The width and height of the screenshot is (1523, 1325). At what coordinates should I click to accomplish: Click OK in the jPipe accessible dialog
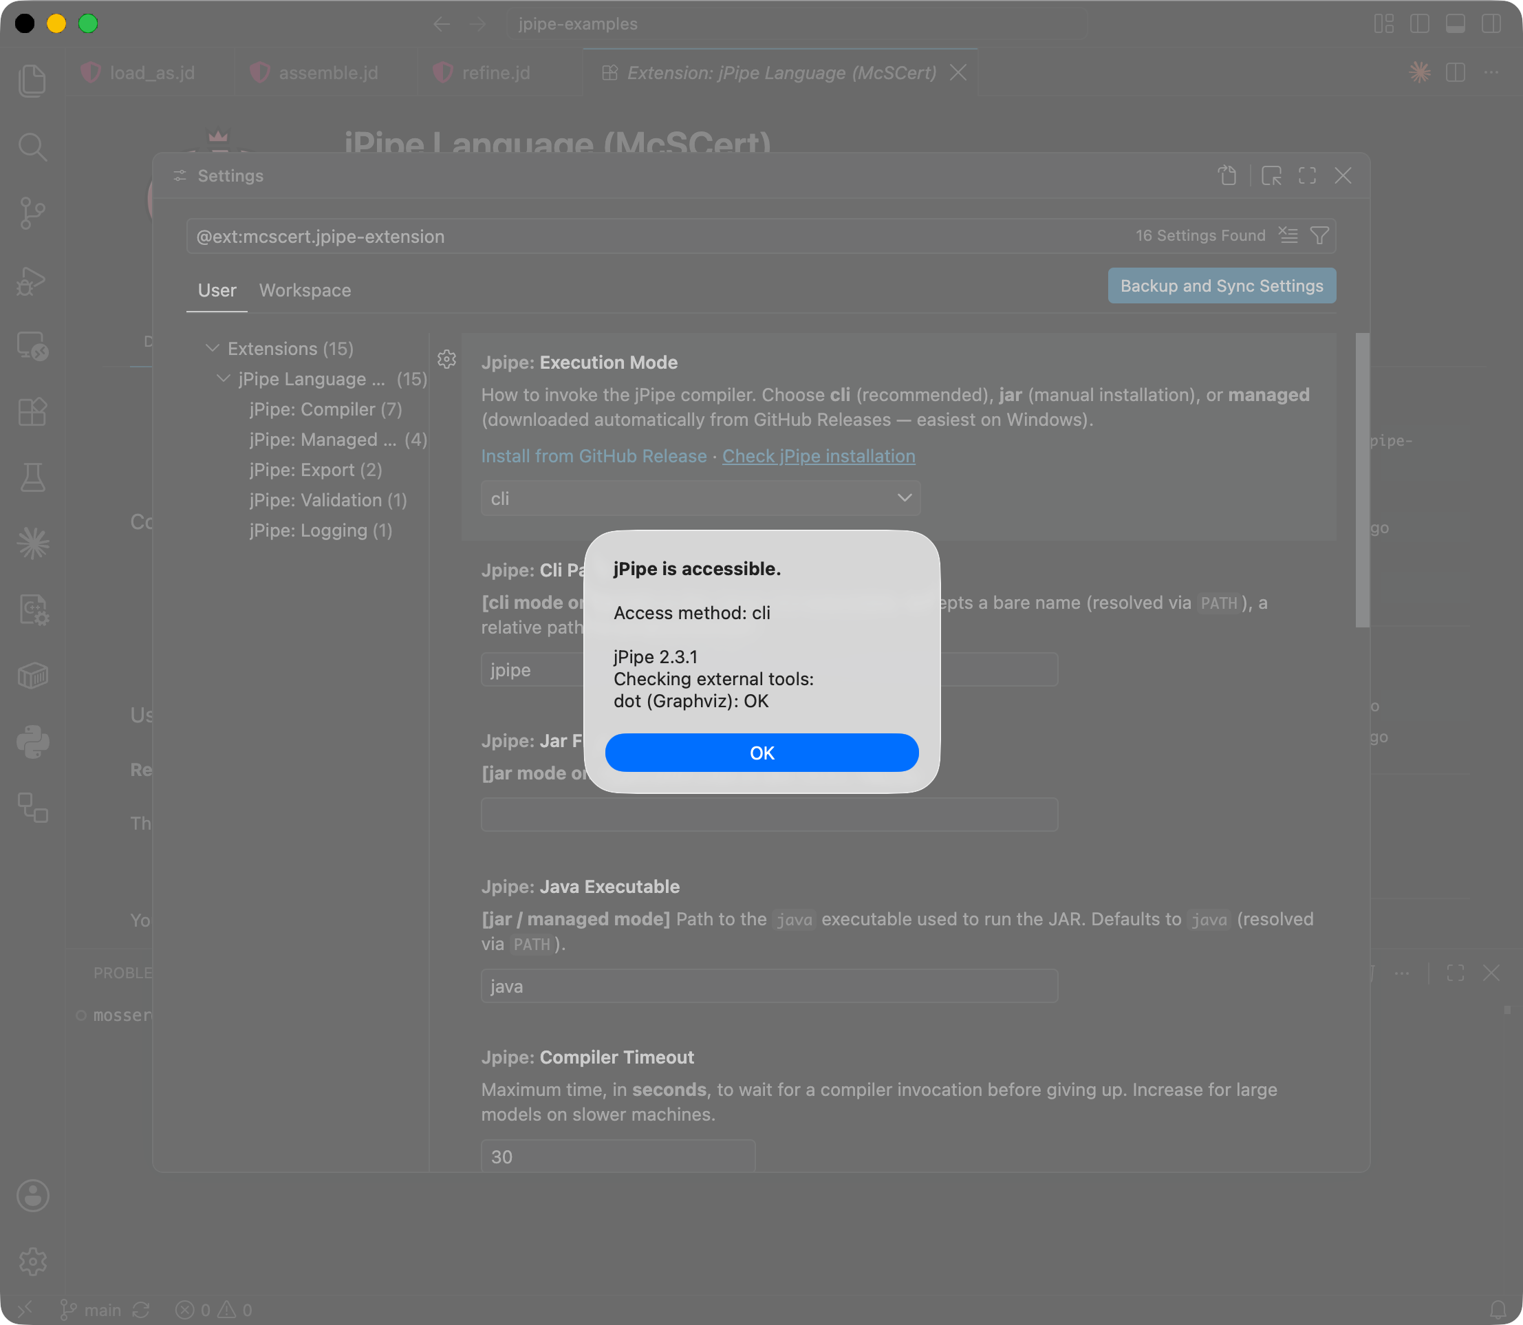(761, 753)
